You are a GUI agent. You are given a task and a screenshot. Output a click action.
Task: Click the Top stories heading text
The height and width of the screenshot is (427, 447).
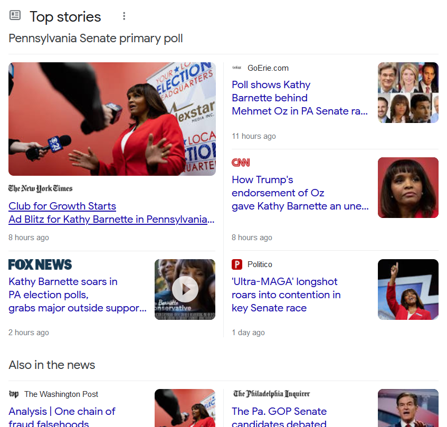coord(65,16)
